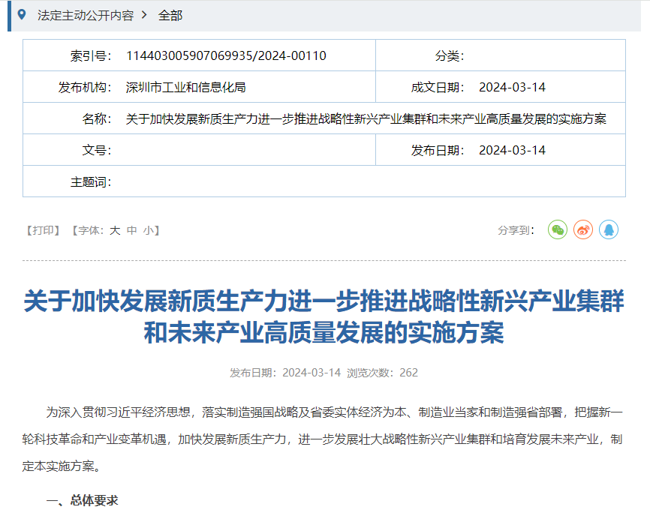Click the 文号 label
The height and width of the screenshot is (516, 650).
pos(97,150)
